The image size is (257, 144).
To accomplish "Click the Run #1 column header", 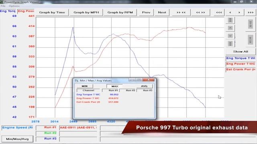I will [111, 90].
